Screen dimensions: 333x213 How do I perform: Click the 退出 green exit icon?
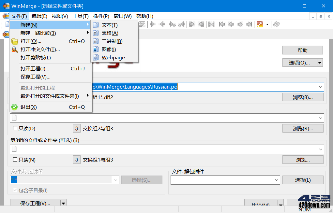click(x=14, y=107)
